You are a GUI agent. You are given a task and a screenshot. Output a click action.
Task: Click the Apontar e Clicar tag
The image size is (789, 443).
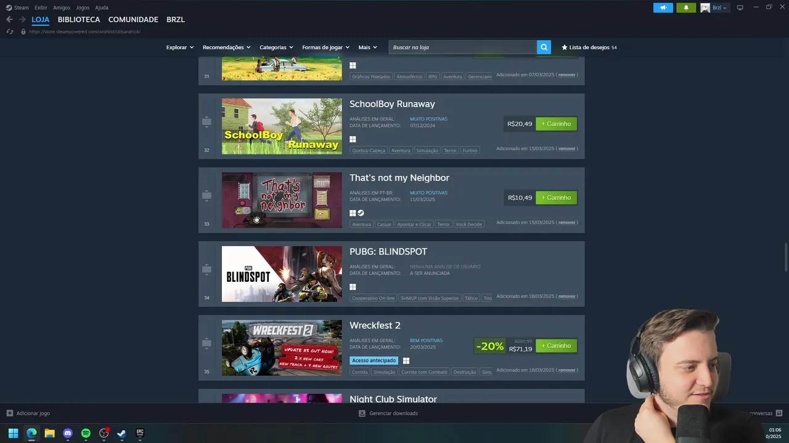click(x=414, y=224)
